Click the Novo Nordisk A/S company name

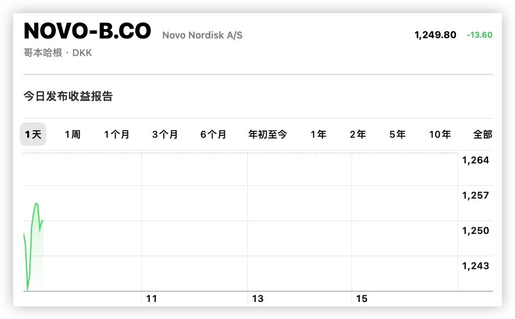[202, 36]
